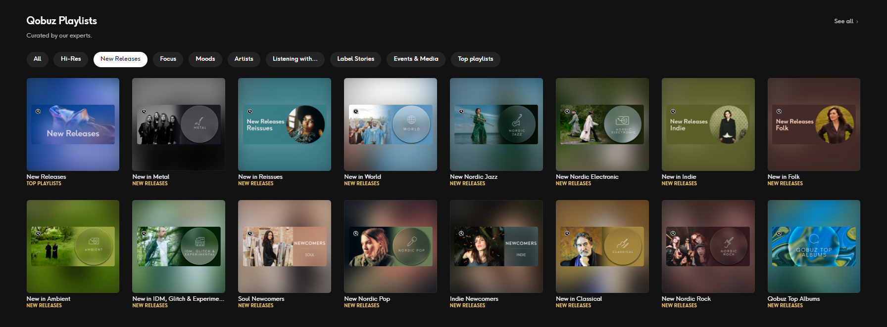The image size is (887, 327).
Task: Open the New Nordic Pop playlist cover
Action: pos(391,246)
